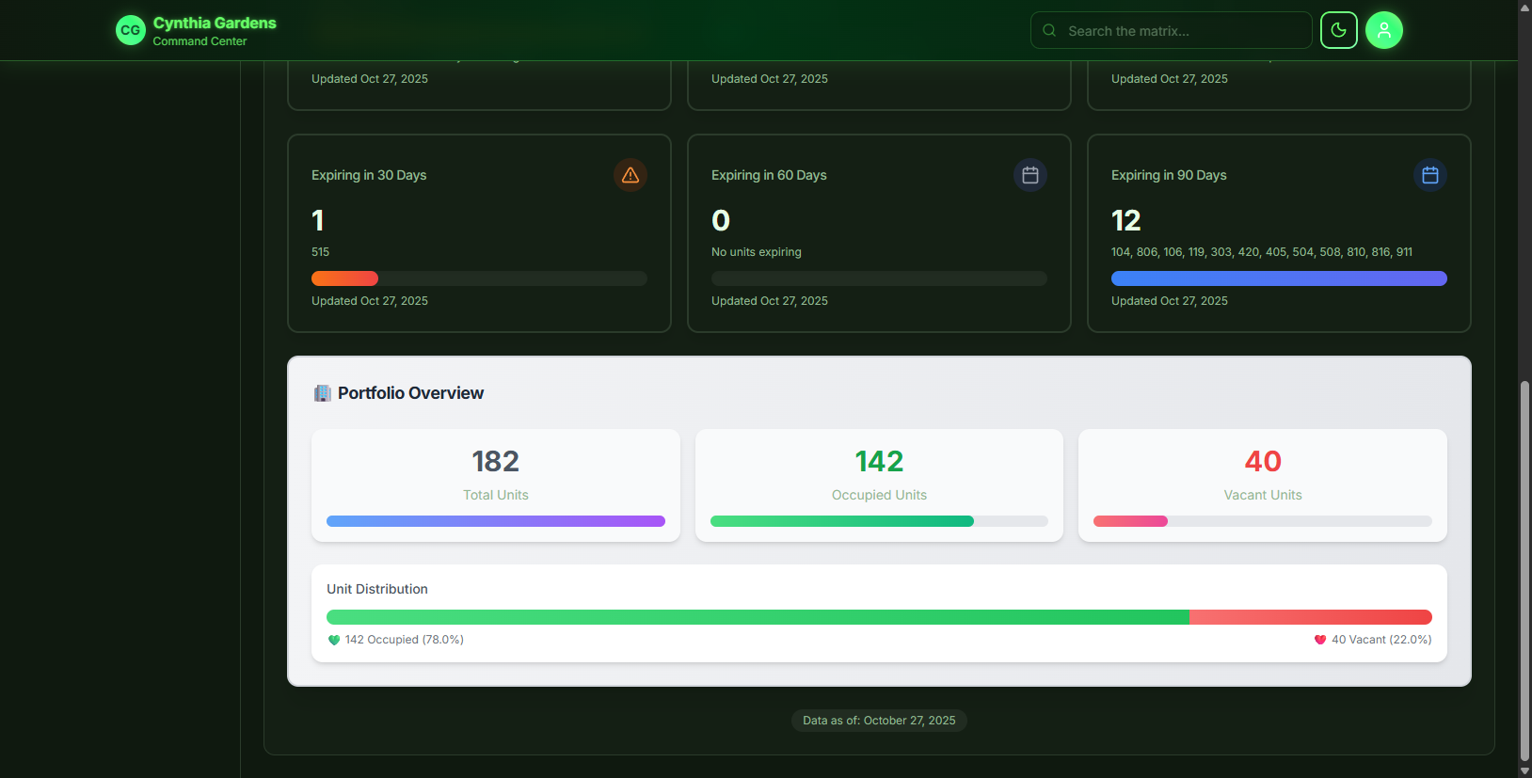Click the red vacant segment of distribution bar

1310,617
